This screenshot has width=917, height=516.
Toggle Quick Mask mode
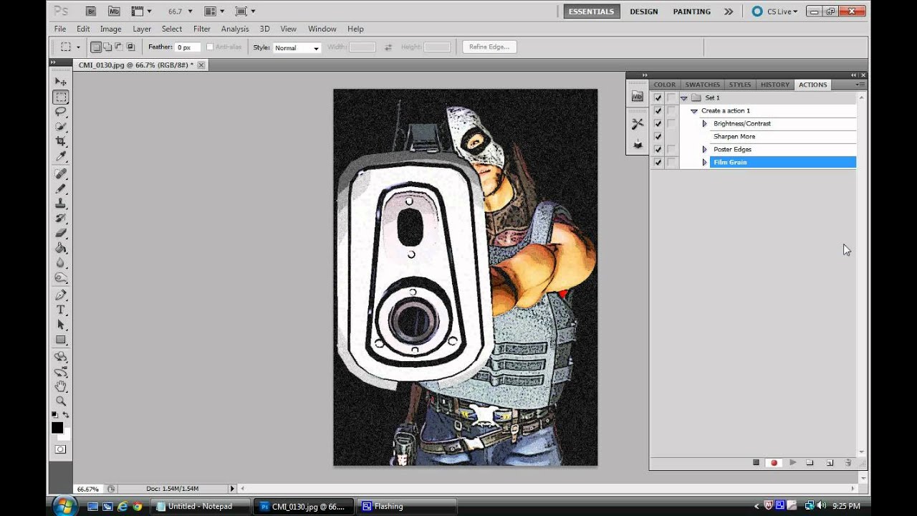pos(61,449)
